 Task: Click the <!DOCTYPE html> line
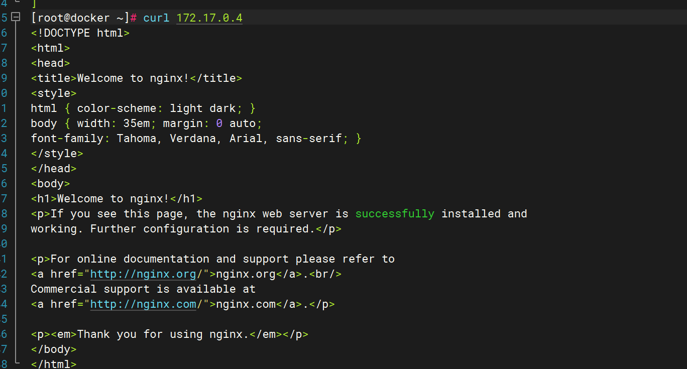coord(80,33)
